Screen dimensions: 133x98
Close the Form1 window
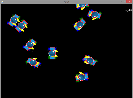[x=129, y=2]
